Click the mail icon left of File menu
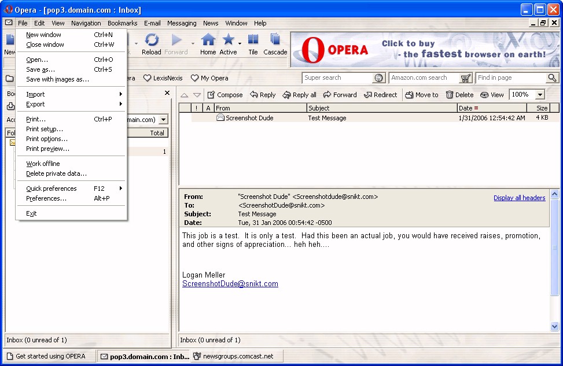Image resolution: width=563 pixels, height=366 pixels. click(x=9, y=23)
